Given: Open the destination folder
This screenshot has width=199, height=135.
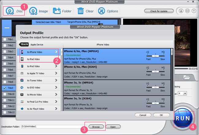Looking at the screenshot, I should pos(113,127).
